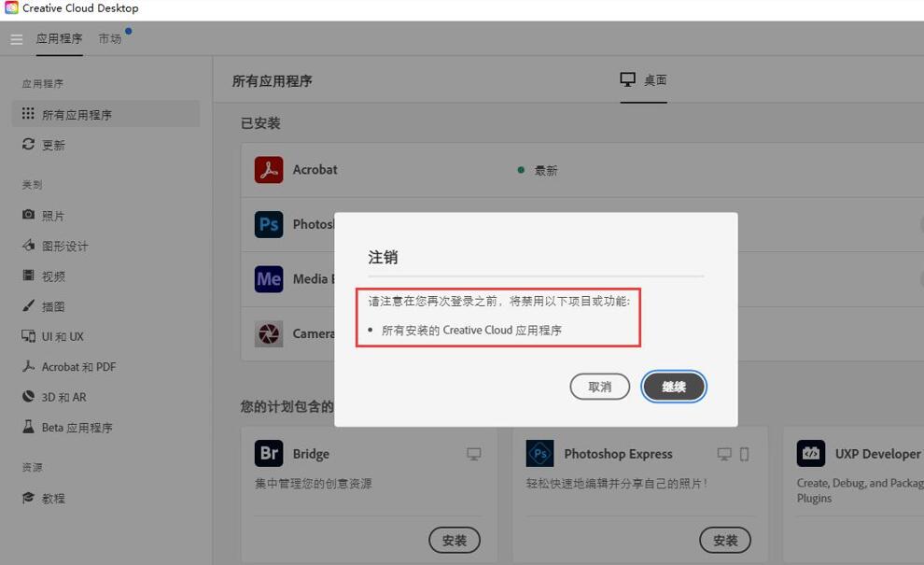
Task: Click 取消 in the 注销 dialog
Action: [600, 387]
